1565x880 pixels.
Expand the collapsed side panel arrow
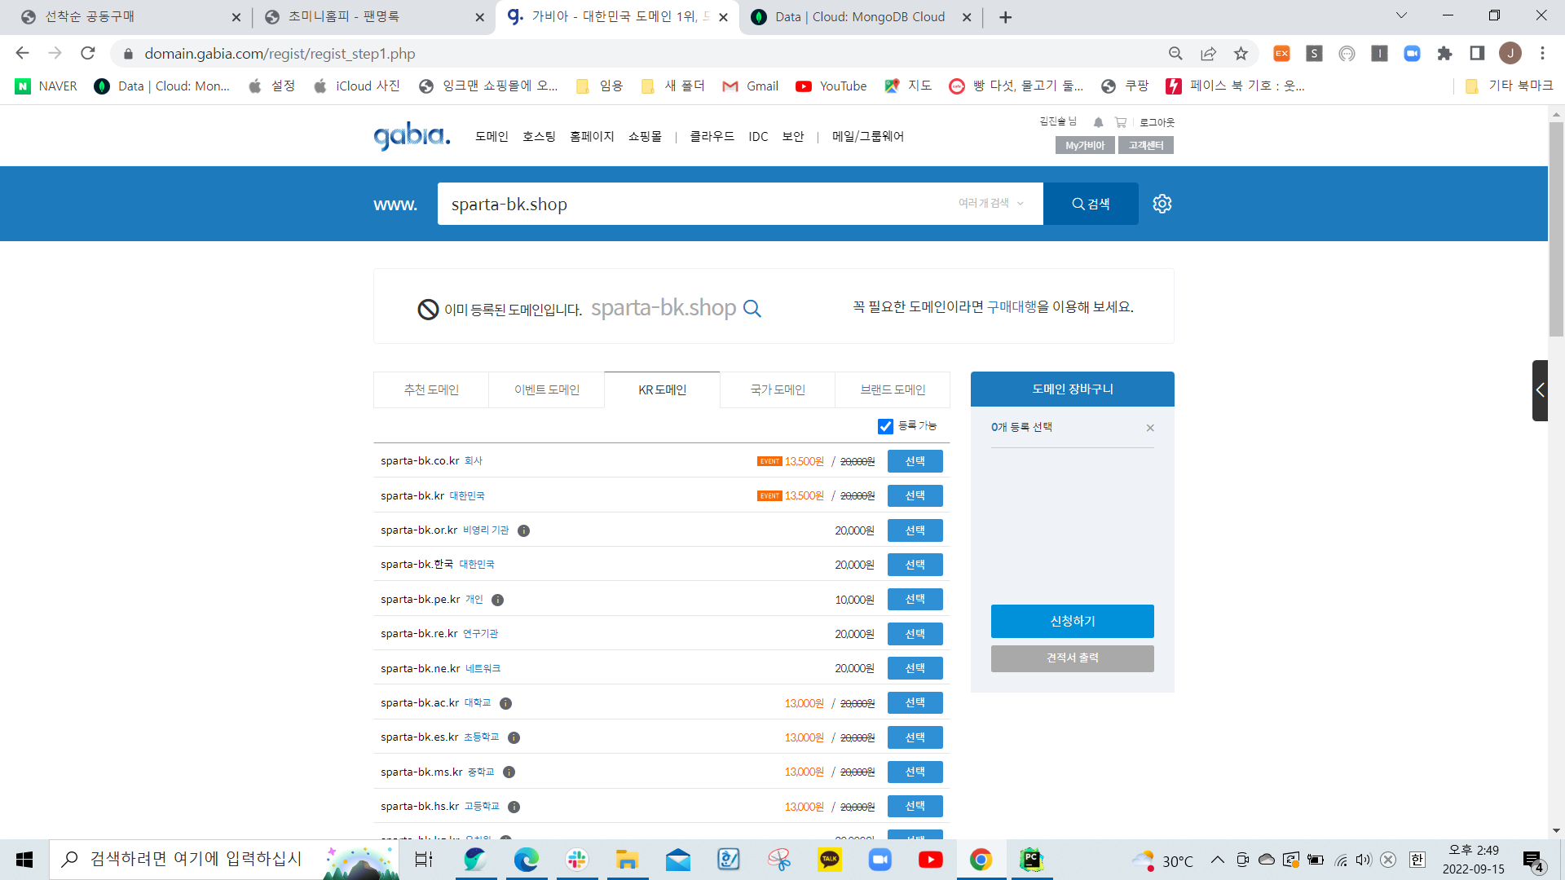tap(1540, 390)
